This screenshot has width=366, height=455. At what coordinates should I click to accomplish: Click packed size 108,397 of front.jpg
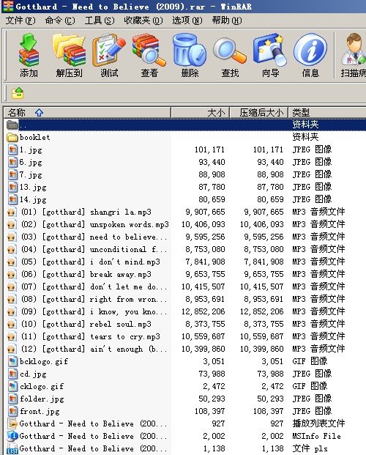coord(268,411)
